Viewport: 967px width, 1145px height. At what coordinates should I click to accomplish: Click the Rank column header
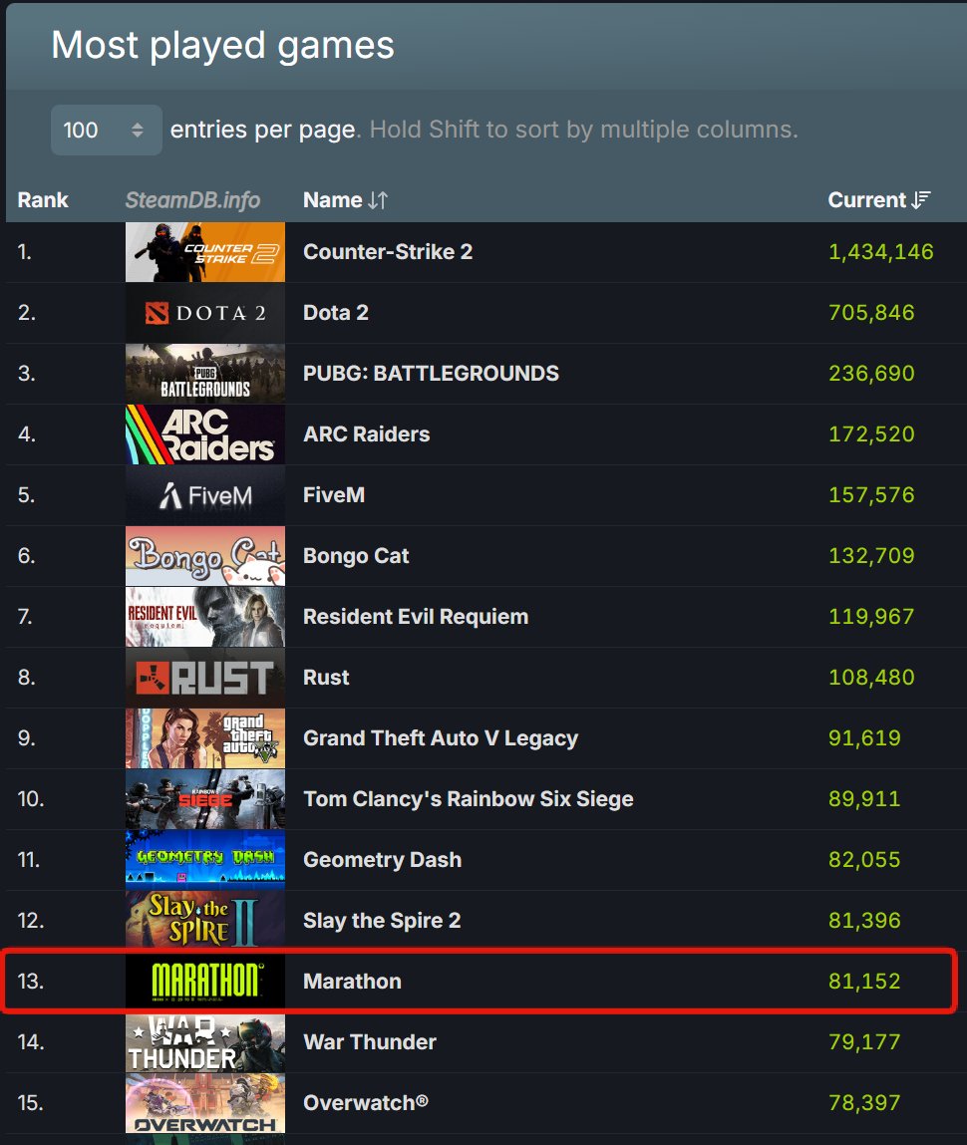pos(42,200)
